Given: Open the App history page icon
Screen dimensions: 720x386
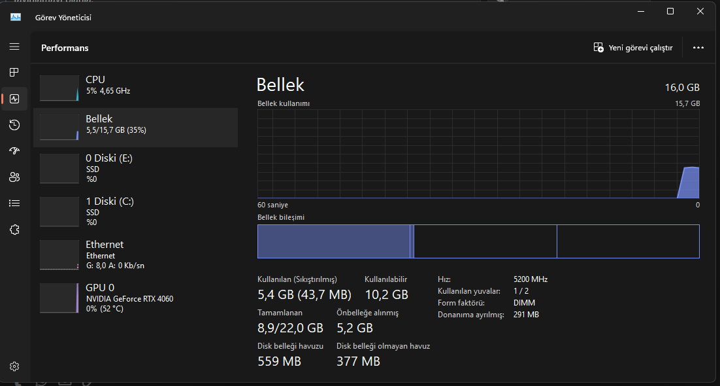Looking at the screenshot, I should pos(14,125).
